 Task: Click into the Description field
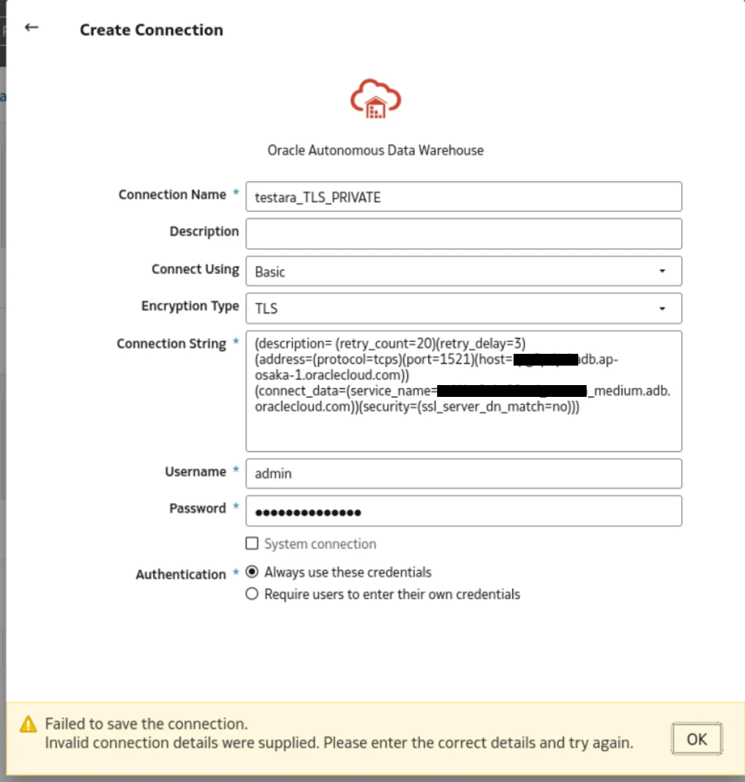point(464,234)
